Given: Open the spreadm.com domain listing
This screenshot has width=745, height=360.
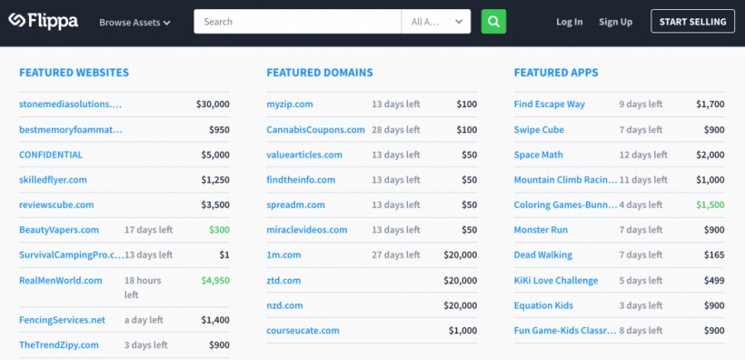Looking at the screenshot, I should pos(295,205).
